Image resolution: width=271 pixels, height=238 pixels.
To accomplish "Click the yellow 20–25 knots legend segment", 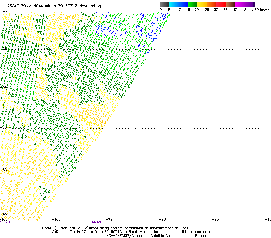I will [x=202, y=4].
